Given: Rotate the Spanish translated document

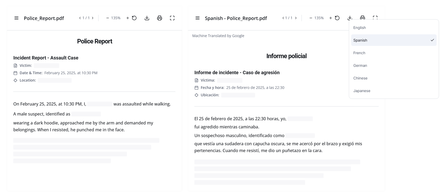Looking at the screenshot, I should pyautogui.click(x=337, y=18).
